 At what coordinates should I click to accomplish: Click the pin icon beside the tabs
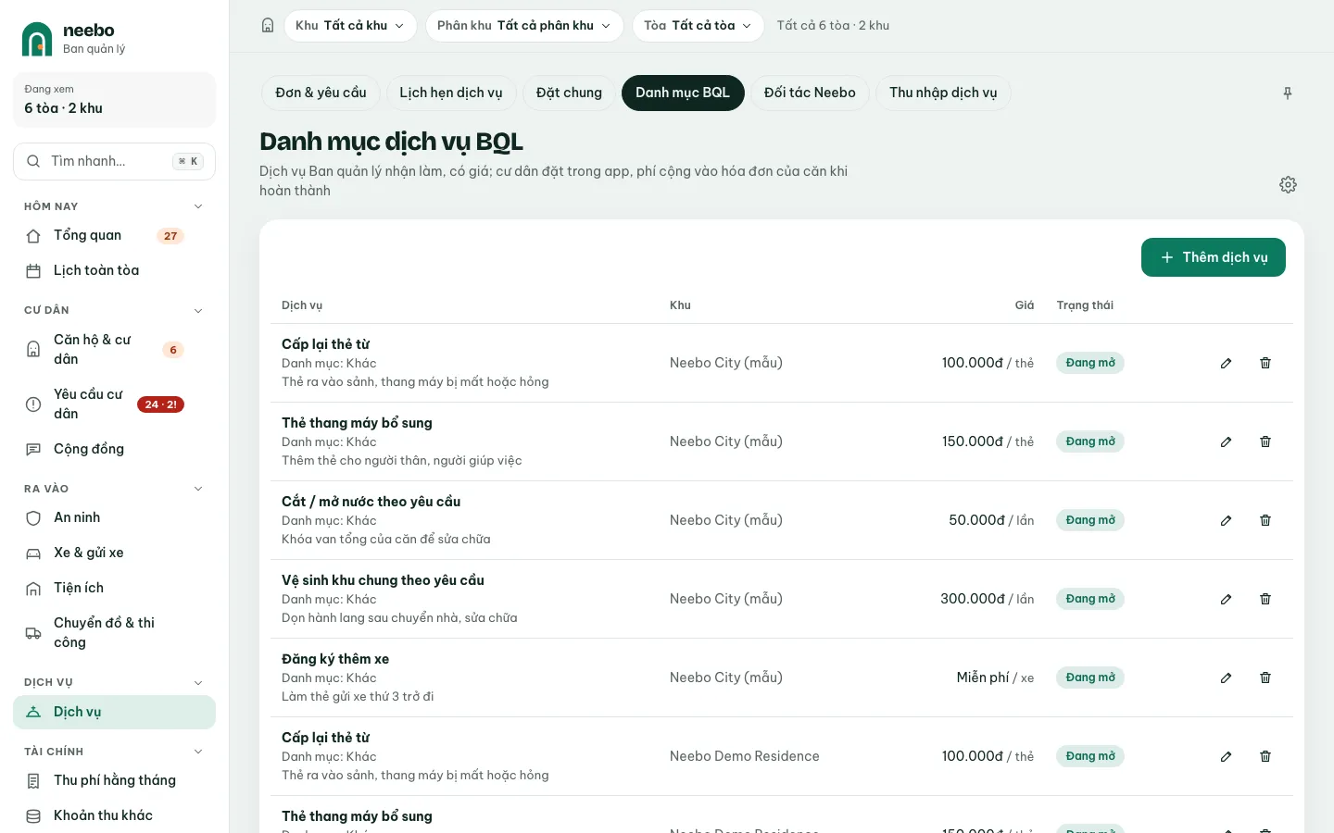[1288, 93]
